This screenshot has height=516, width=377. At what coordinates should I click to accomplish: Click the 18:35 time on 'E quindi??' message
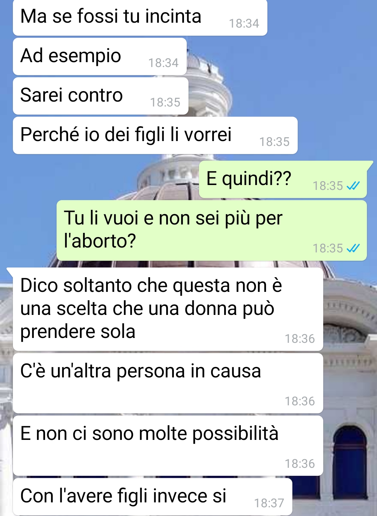click(x=328, y=186)
